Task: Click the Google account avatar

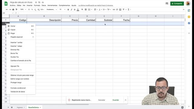Action: [x=188, y=3]
